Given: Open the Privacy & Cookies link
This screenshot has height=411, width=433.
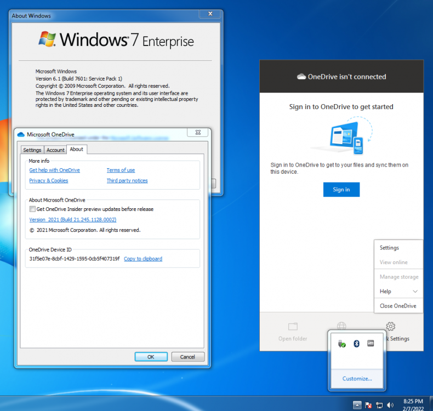Looking at the screenshot, I should point(49,180).
